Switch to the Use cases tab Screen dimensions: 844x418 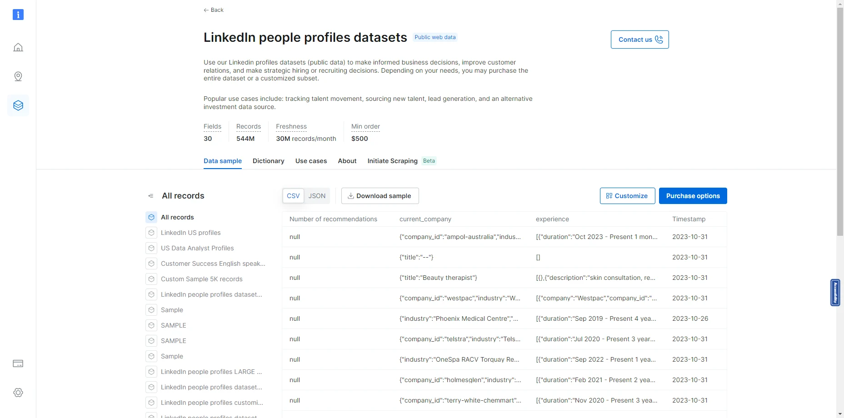pos(311,161)
